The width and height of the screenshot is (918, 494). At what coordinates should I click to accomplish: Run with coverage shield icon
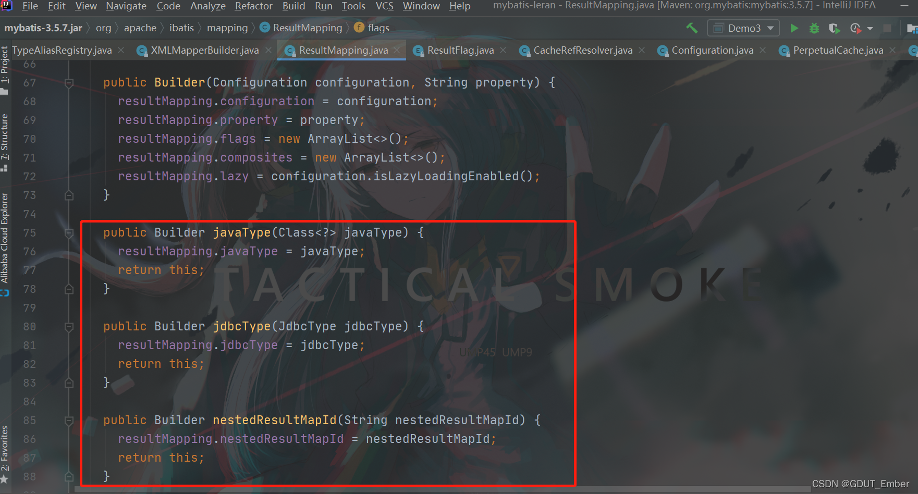pyautogui.click(x=834, y=28)
